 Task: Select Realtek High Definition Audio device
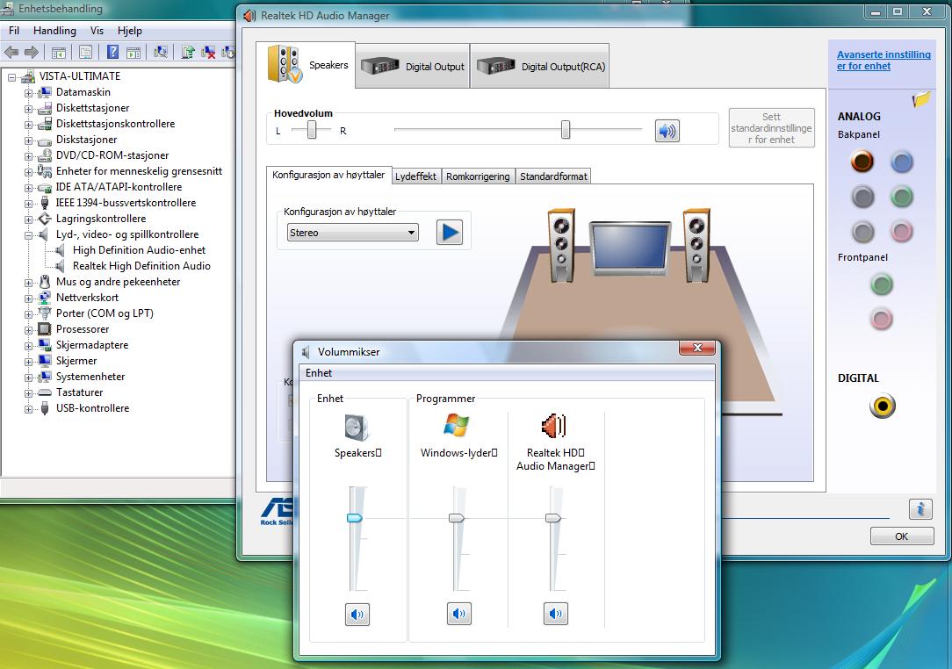(141, 266)
